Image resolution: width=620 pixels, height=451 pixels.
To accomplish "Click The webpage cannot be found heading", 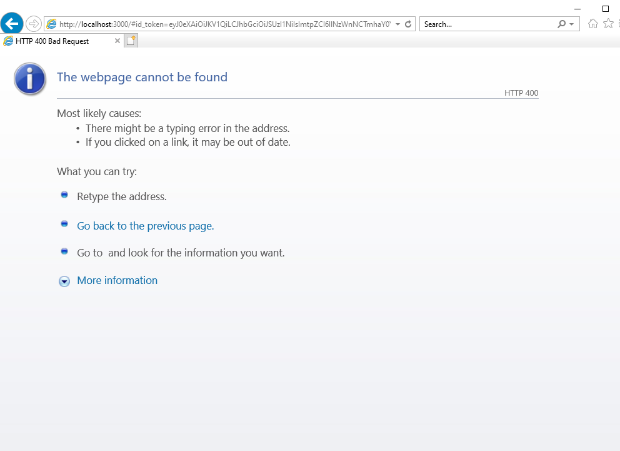I will click(142, 77).
